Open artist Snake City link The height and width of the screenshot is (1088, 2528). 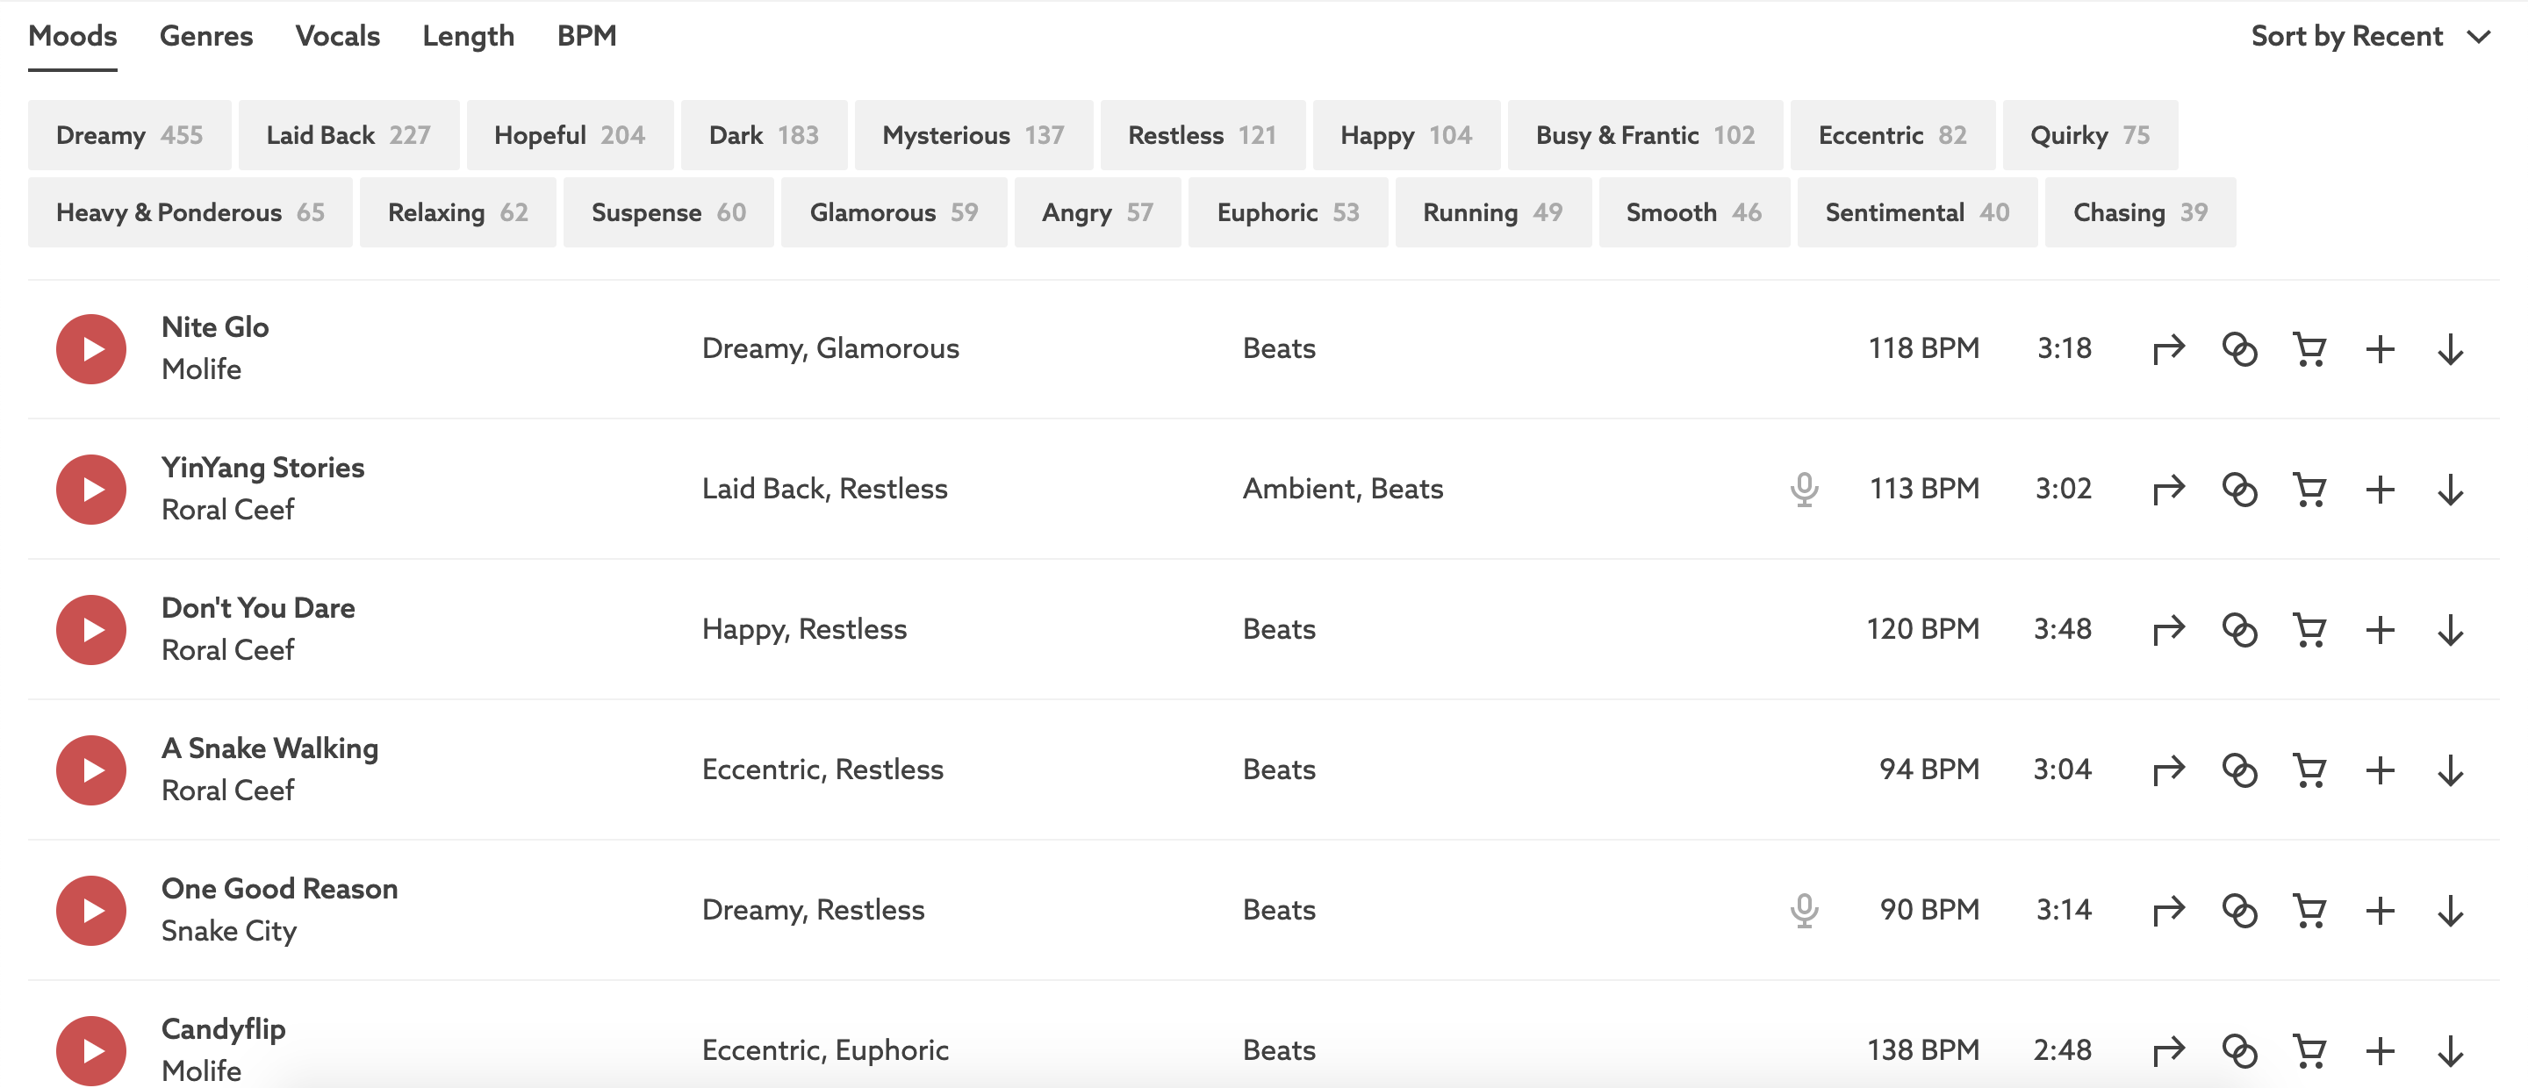coord(228,931)
